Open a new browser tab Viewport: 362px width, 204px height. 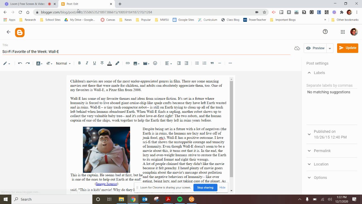(120, 4)
